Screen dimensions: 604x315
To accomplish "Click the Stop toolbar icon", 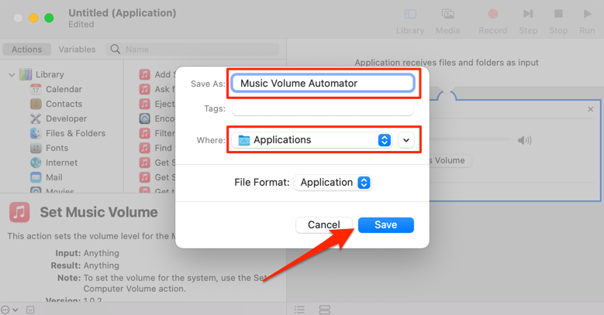I will (x=558, y=14).
